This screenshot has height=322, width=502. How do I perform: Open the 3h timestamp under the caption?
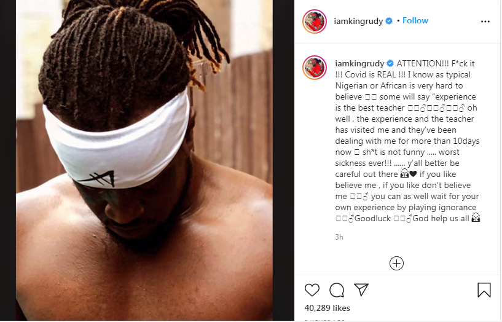pyautogui.click(x=339, y=237)
